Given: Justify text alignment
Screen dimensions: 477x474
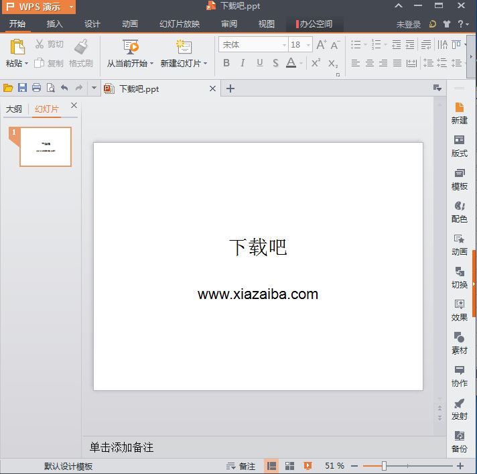Looking at the screenshot, I should [397, 63].
